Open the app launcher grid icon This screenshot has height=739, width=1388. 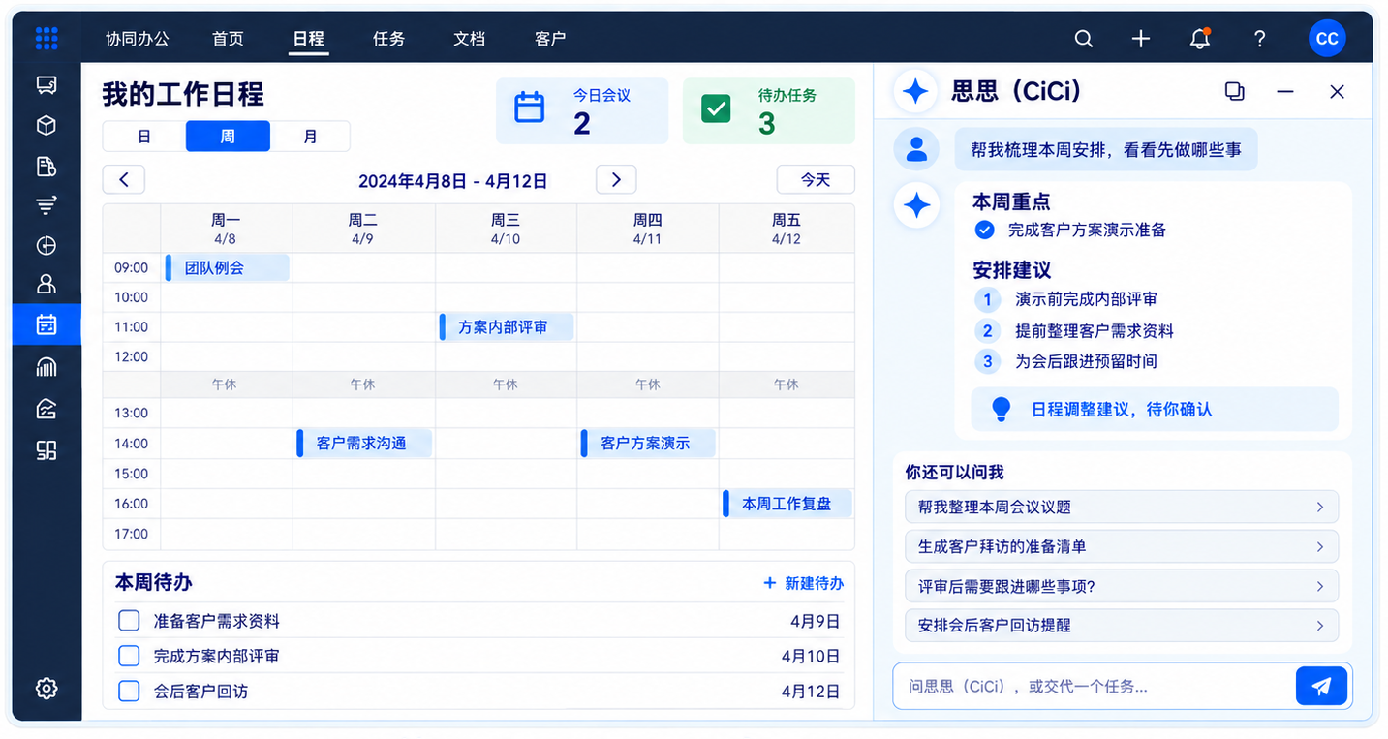click(x=46, y=39)
